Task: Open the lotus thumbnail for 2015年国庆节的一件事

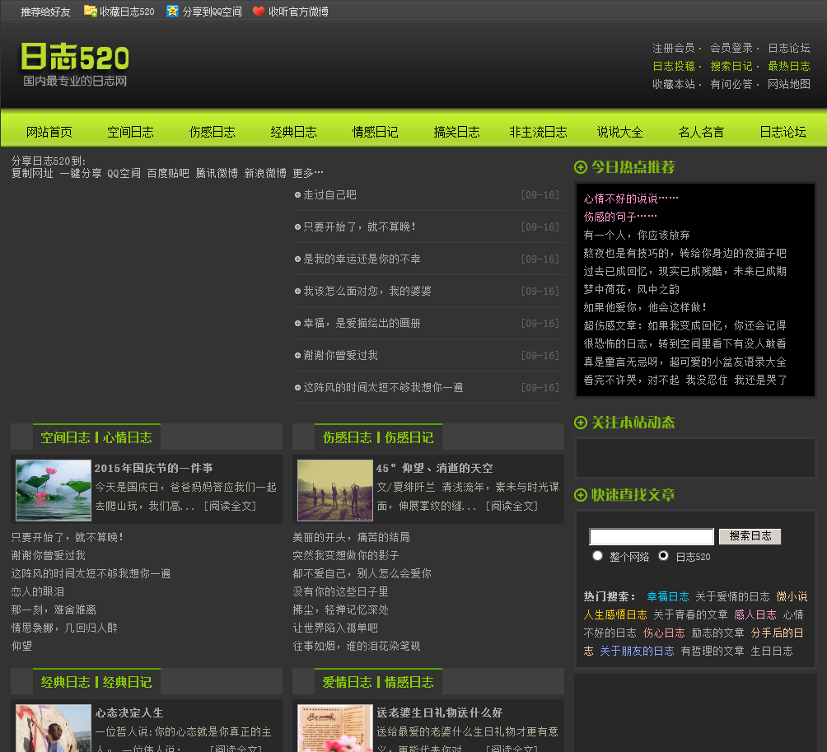Action: (54, 490)
